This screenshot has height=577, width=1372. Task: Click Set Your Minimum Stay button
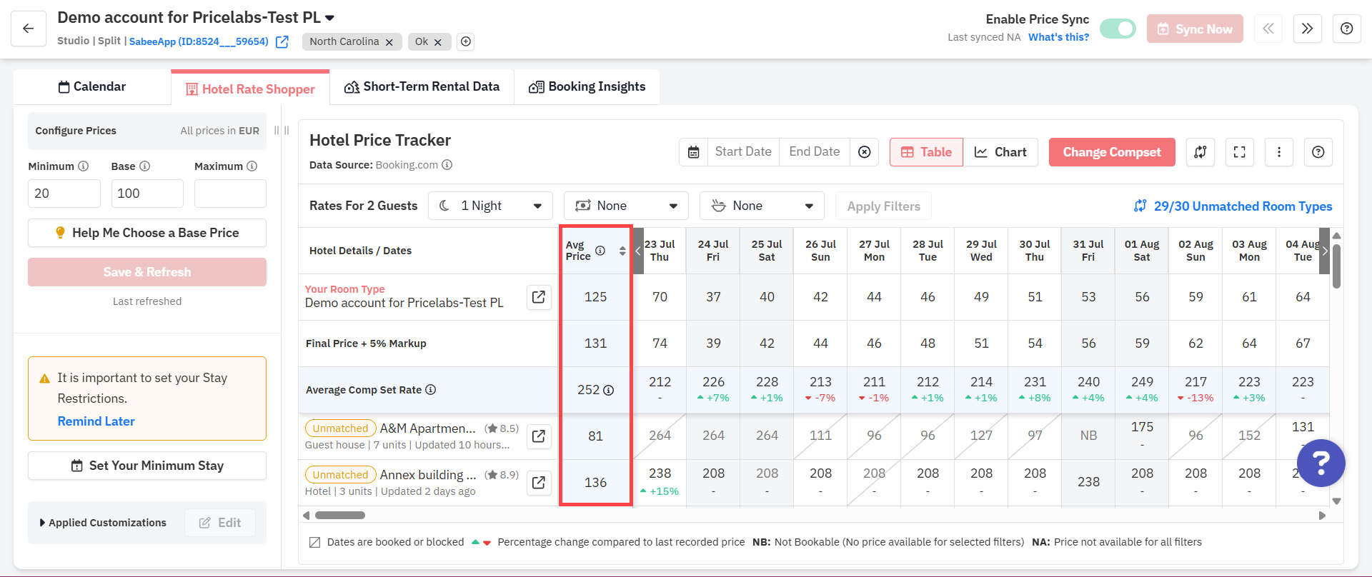pos(147,466)
